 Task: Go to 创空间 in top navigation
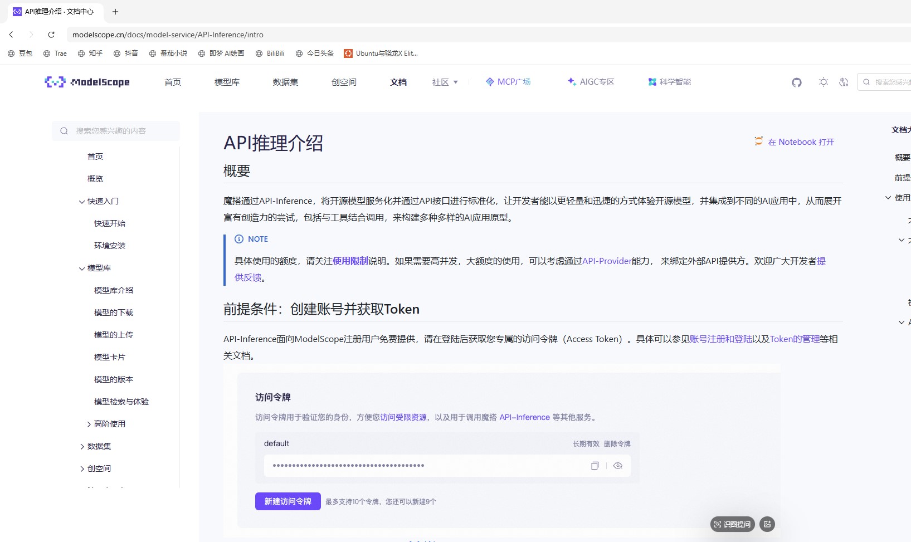tap(344, 82)
